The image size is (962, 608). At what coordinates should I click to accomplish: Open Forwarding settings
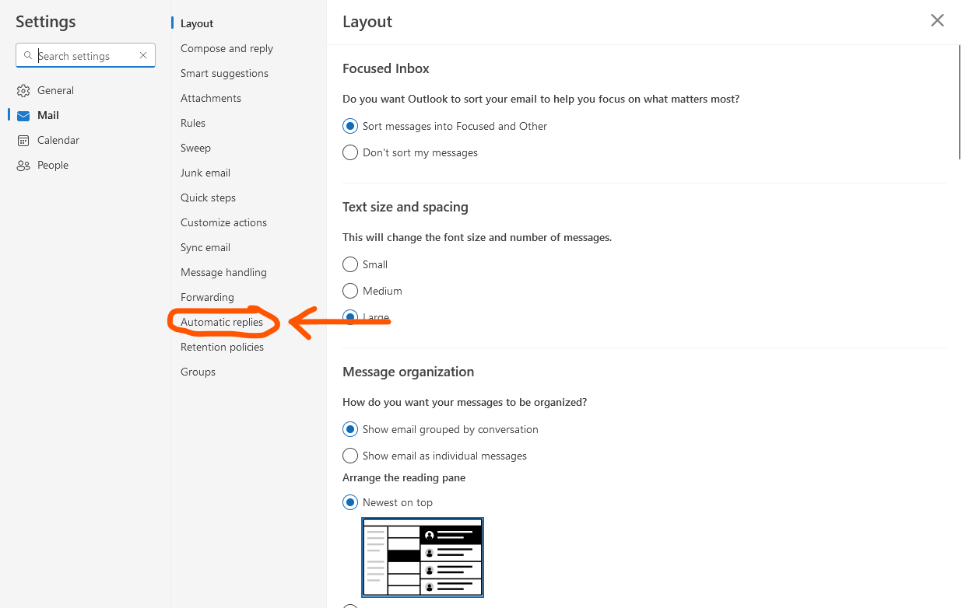(x=207, y=298)
